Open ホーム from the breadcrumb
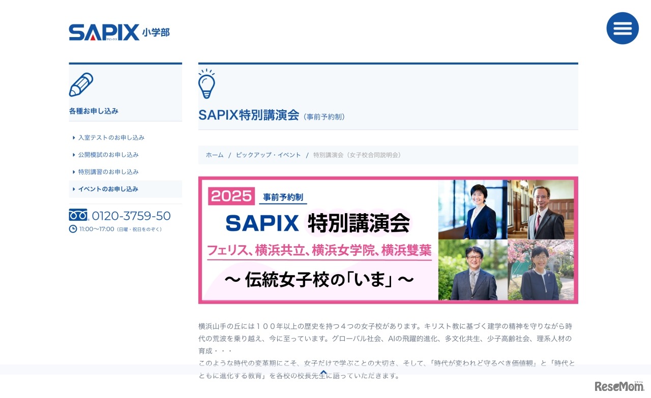This screenshot has width=651, height=398. click(x=214, y=155)
